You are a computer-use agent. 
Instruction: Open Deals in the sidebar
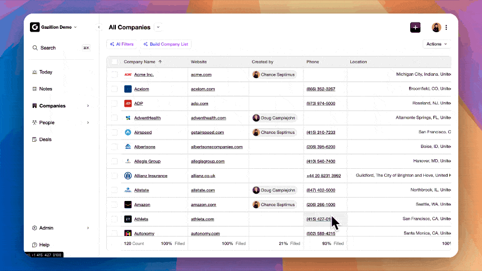point(45,139)
